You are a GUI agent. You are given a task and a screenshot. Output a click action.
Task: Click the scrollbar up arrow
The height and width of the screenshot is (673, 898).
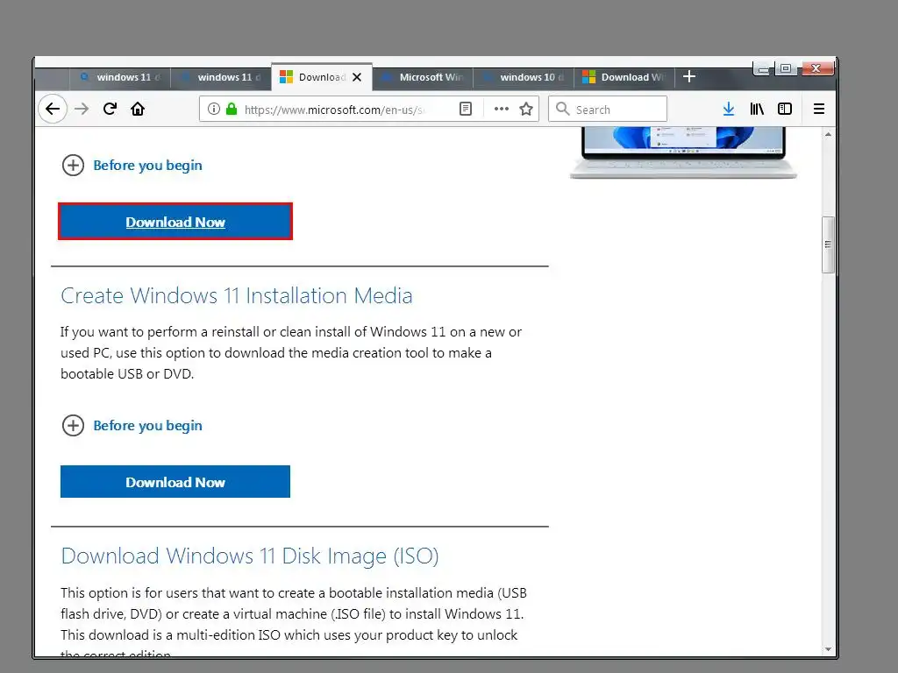pos(828,134)
